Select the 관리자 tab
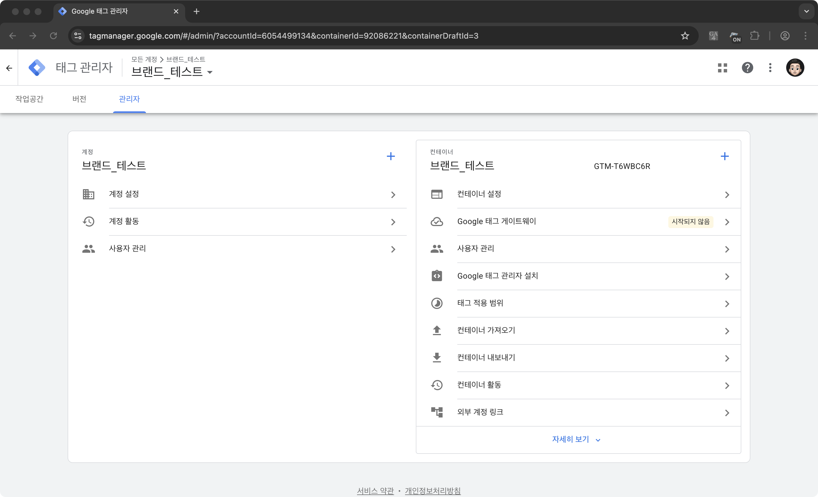This screenshot has width=818, height=497. (x=129, y=99)
